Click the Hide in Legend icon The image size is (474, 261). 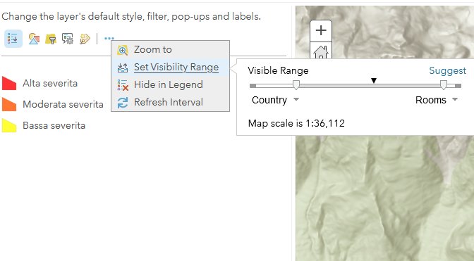(123, 85)
